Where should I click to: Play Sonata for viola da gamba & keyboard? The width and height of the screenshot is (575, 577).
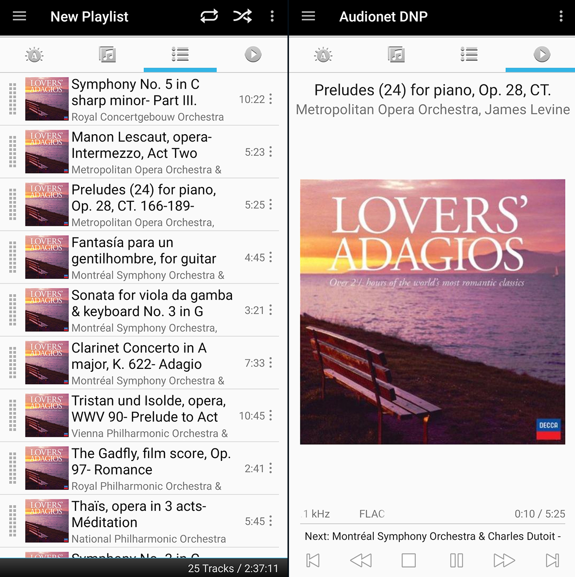tap(139, 310)
